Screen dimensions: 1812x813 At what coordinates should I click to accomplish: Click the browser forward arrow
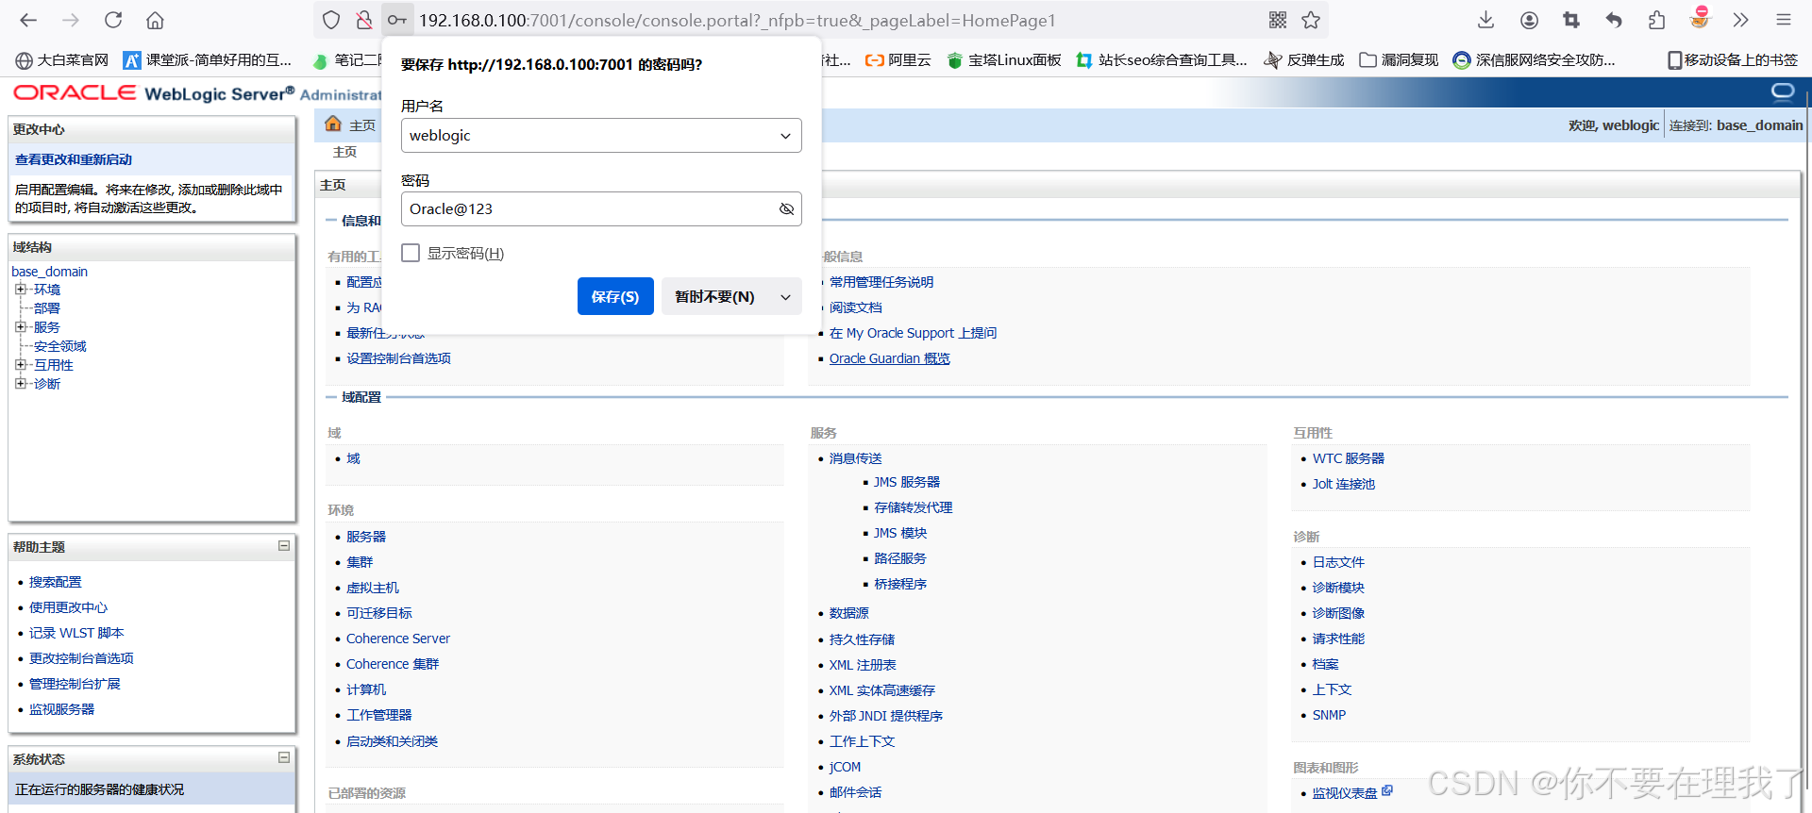click(71, 20)
